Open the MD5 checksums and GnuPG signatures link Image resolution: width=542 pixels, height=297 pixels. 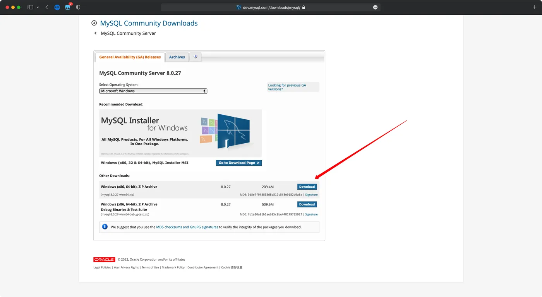click(187, 227)
